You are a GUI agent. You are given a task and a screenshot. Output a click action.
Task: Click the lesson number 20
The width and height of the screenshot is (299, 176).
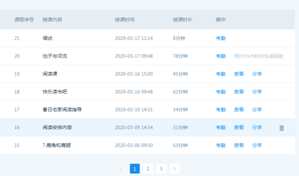(17, 56)
